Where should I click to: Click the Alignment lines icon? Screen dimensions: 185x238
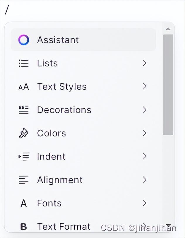coord(24,180)
